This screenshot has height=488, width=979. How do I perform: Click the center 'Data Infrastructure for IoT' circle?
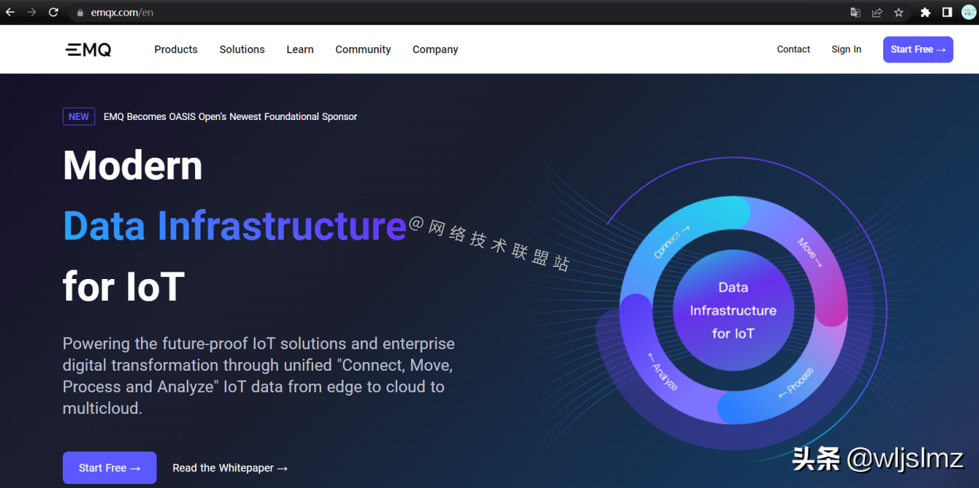coord(733,310)
